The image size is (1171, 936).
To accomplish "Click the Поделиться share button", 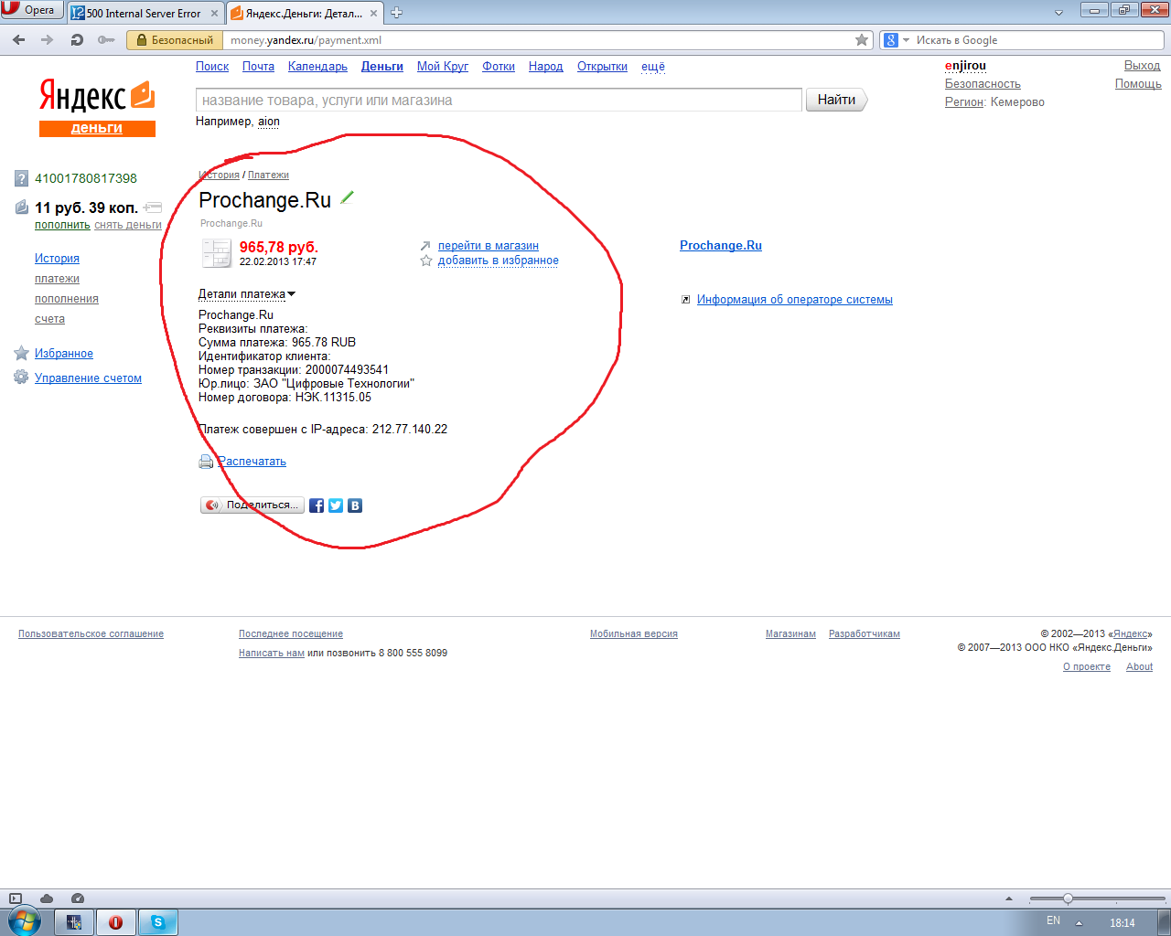I will click(252, 505).
